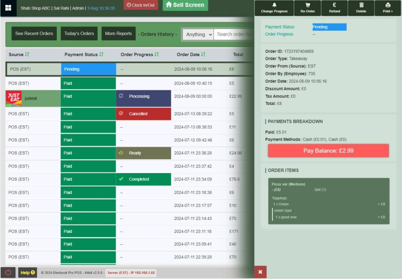Click the Clock In/Out button
The height and width of the screenshot is (279, 402).
141,5
